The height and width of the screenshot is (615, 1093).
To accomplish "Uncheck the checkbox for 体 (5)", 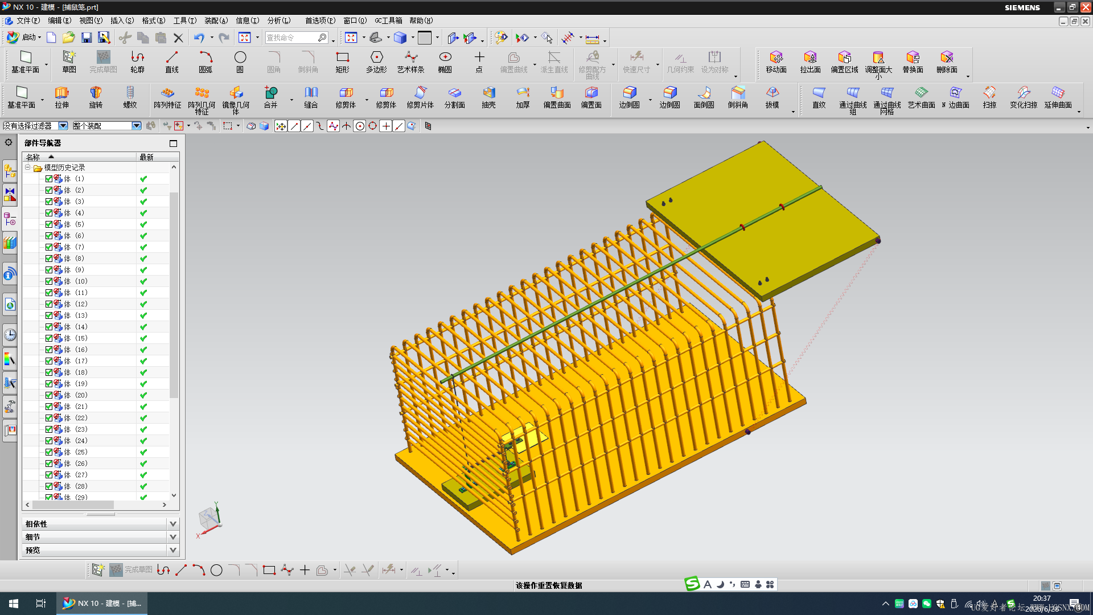I will click(49, 224).
